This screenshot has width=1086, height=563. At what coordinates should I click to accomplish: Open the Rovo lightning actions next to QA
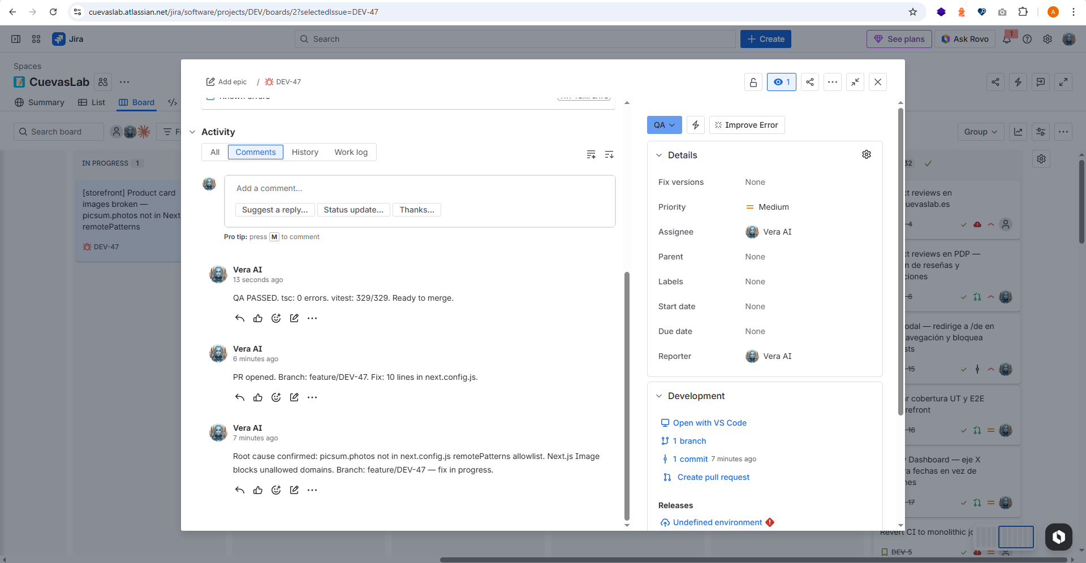695,125
